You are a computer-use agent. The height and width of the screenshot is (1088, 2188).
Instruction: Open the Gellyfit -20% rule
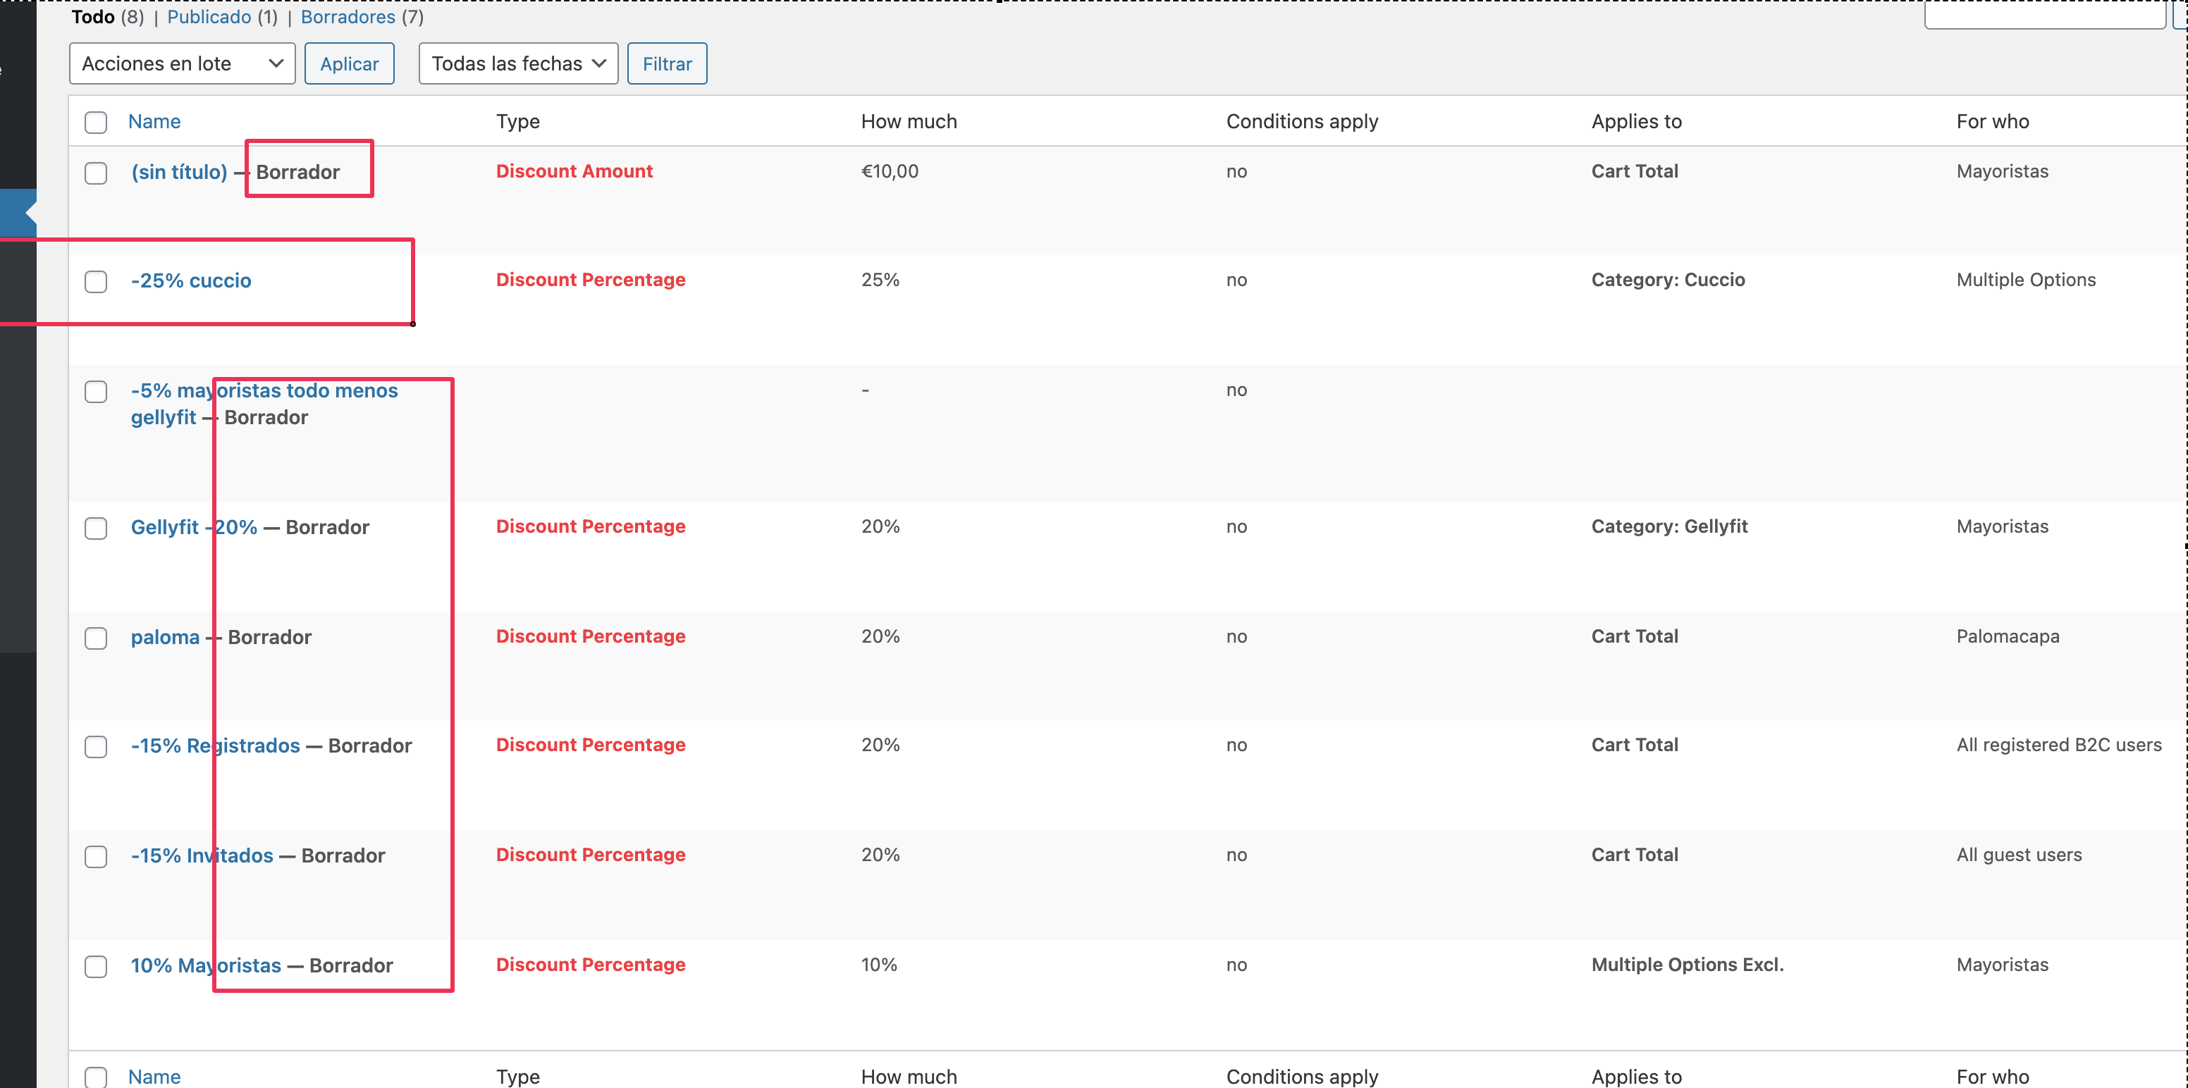pos(194,526)
